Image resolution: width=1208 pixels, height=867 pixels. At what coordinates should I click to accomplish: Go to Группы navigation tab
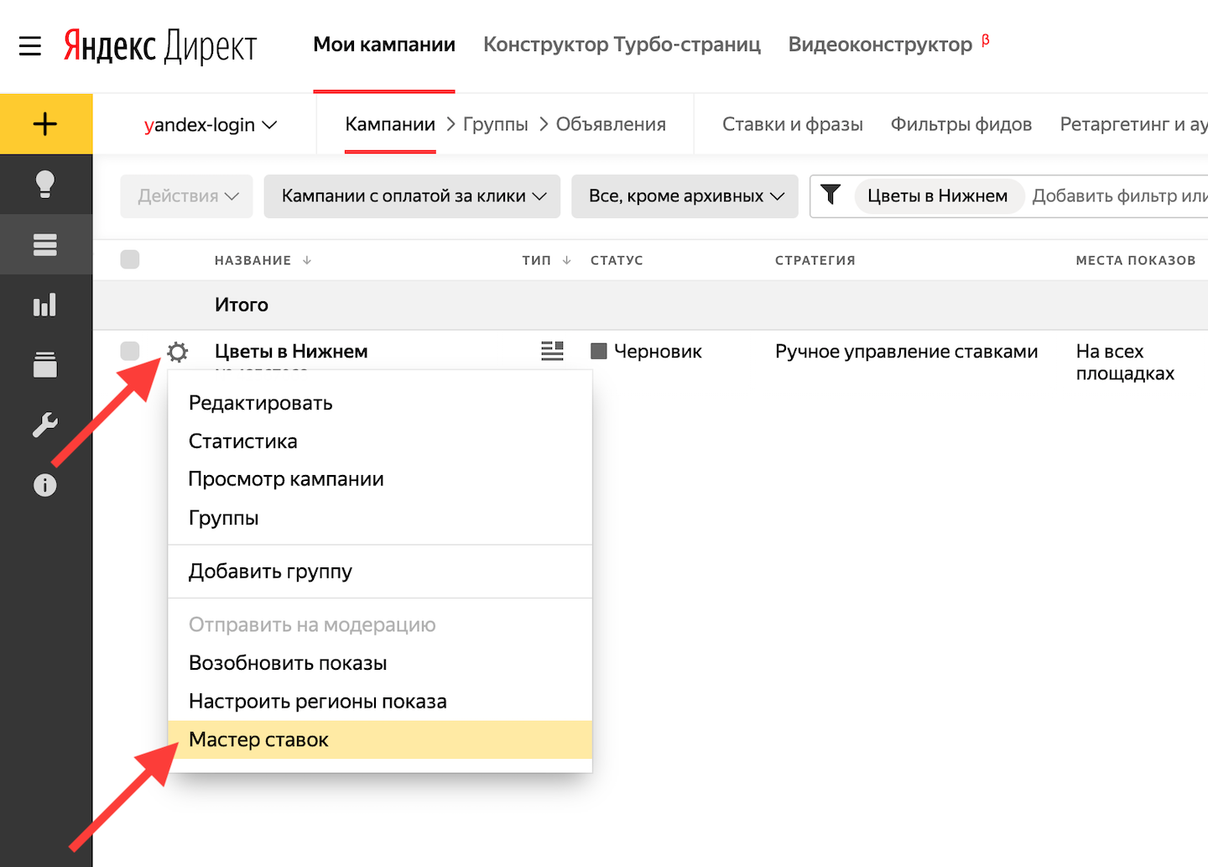click(x=496, y=124)
